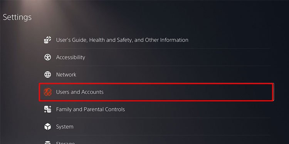
Task: Select the Network text label
Action: 66,74
